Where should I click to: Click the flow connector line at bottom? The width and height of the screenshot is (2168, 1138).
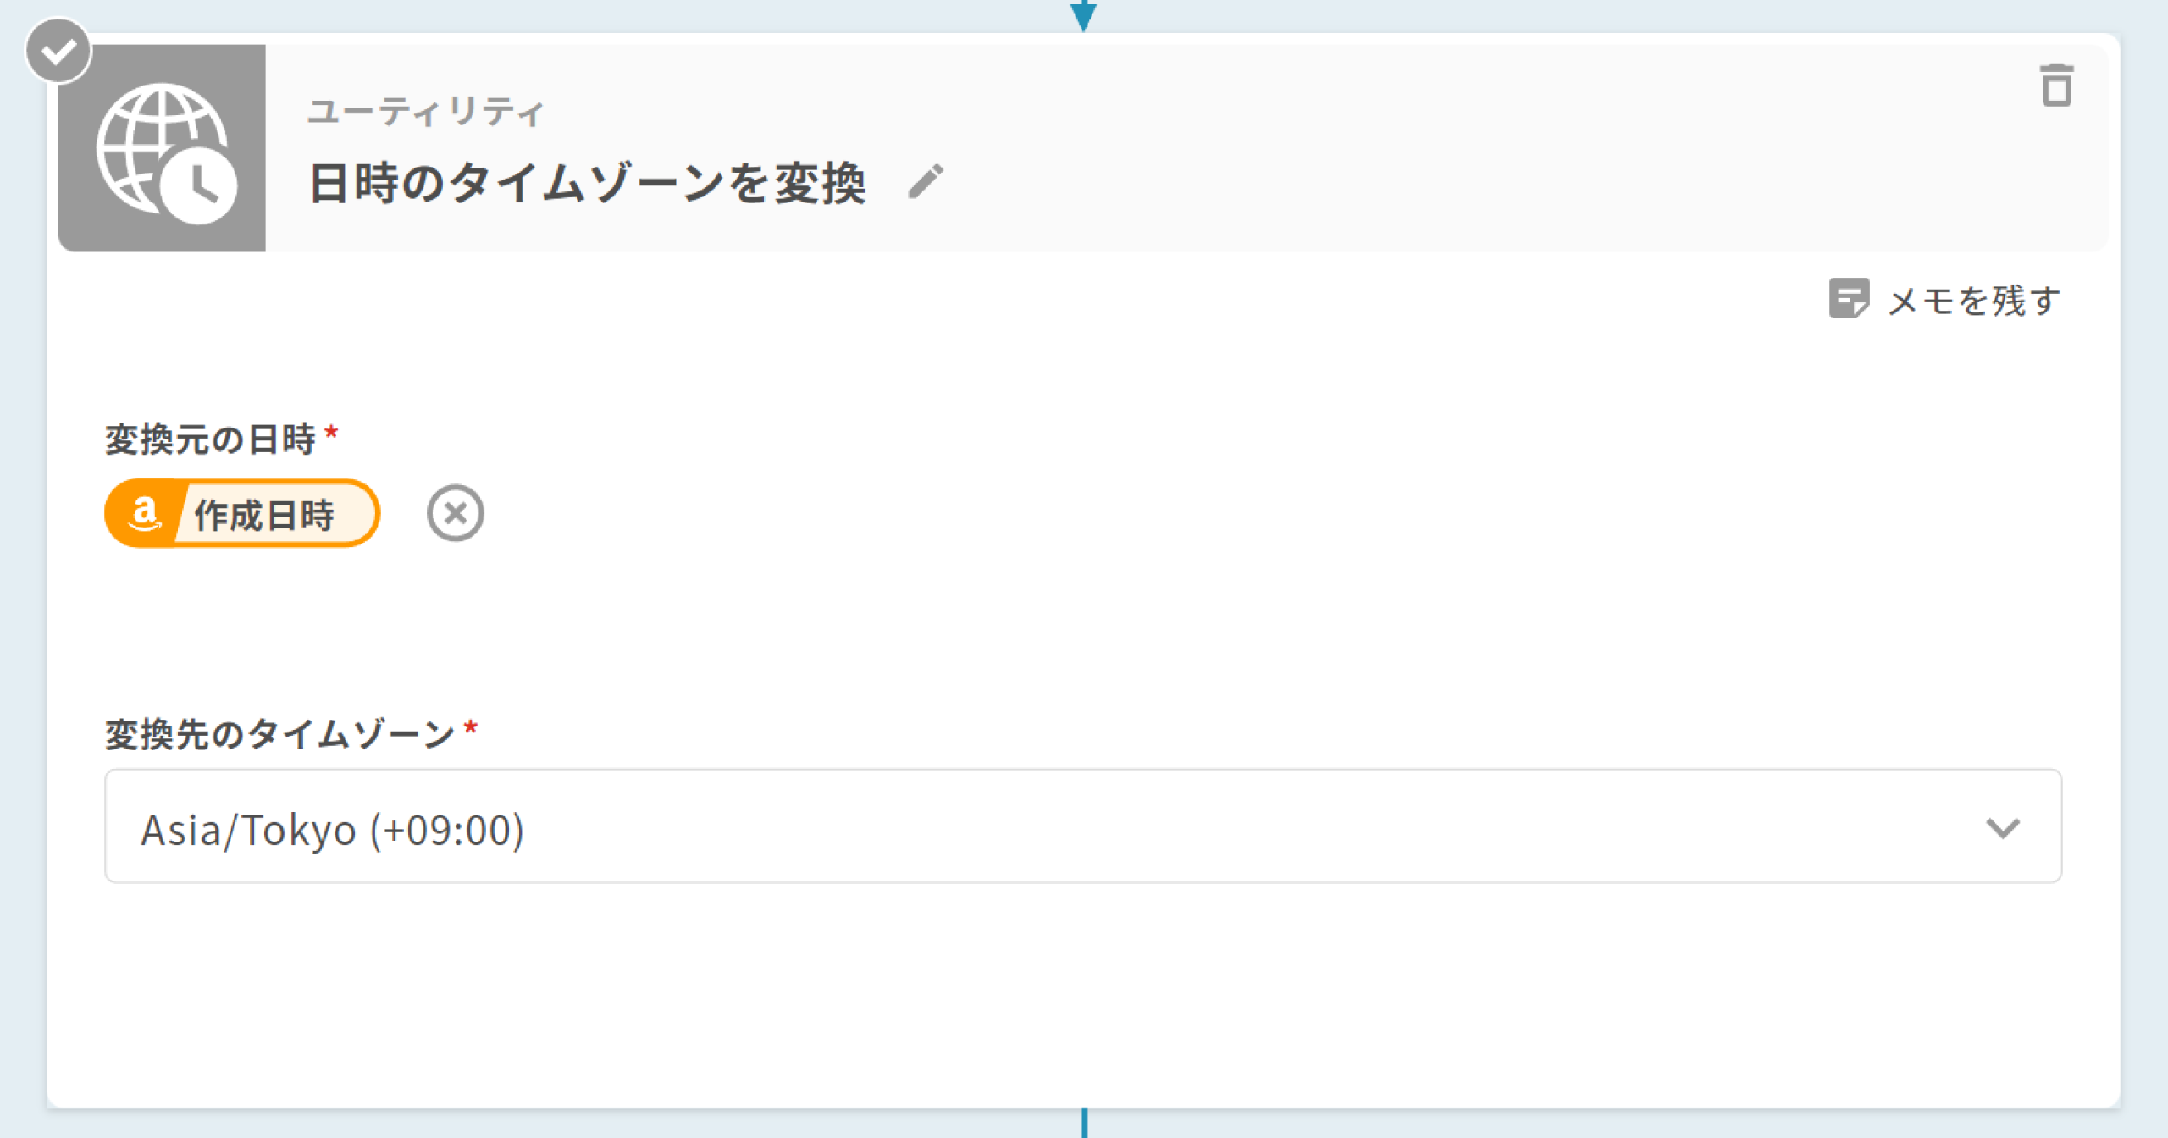pos(1084,1123)
